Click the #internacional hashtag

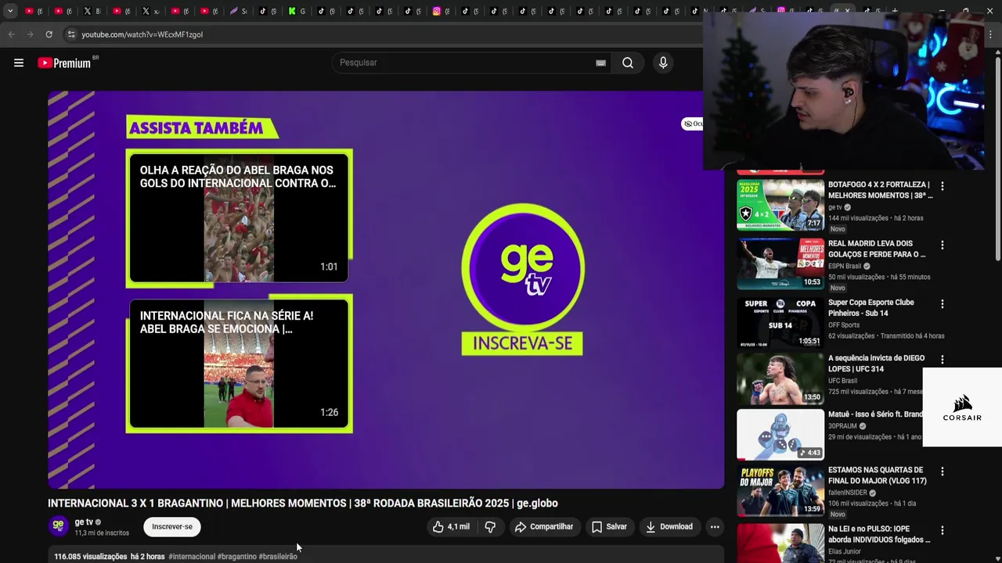pyautogui.click(x=192, y=557)
